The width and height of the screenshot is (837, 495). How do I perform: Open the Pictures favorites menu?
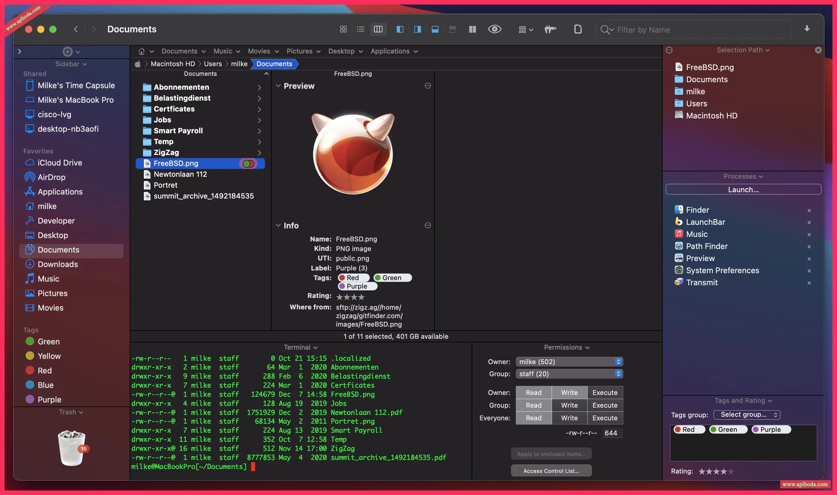point(303,51)
